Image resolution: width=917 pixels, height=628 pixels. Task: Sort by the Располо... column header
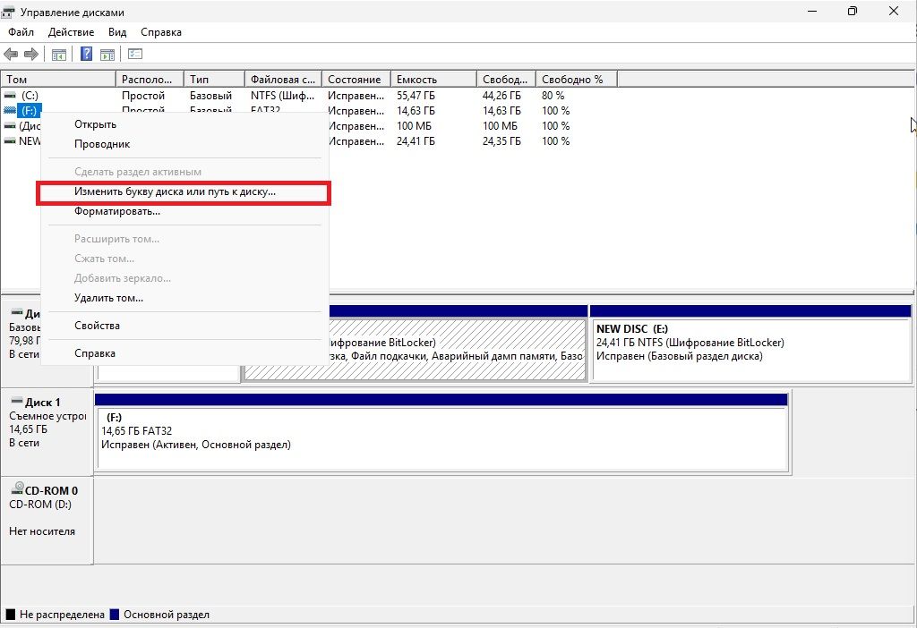(150, 80)
